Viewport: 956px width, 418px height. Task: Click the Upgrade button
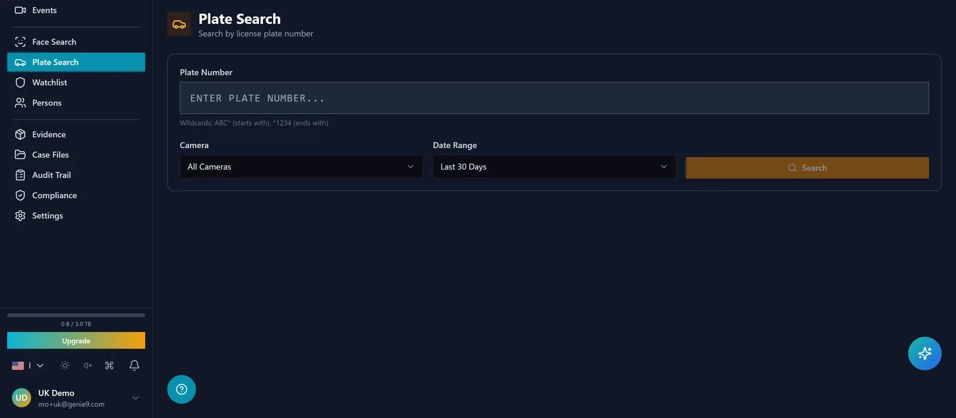point(76,340)
